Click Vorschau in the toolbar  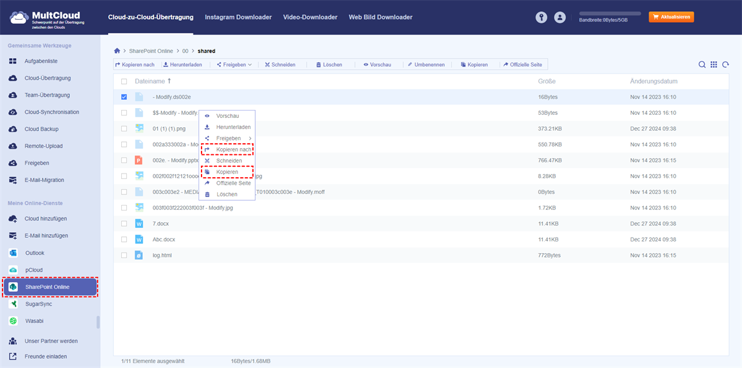[x=377, y=65]
